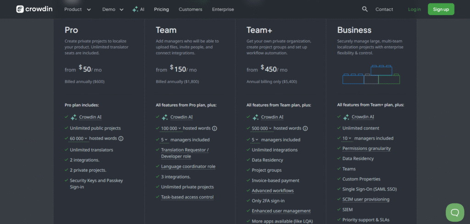
Task: Open the Customers page
Action: tap(190, 9)
